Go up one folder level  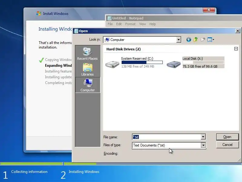pyautogui.click(x=196, y=40)
